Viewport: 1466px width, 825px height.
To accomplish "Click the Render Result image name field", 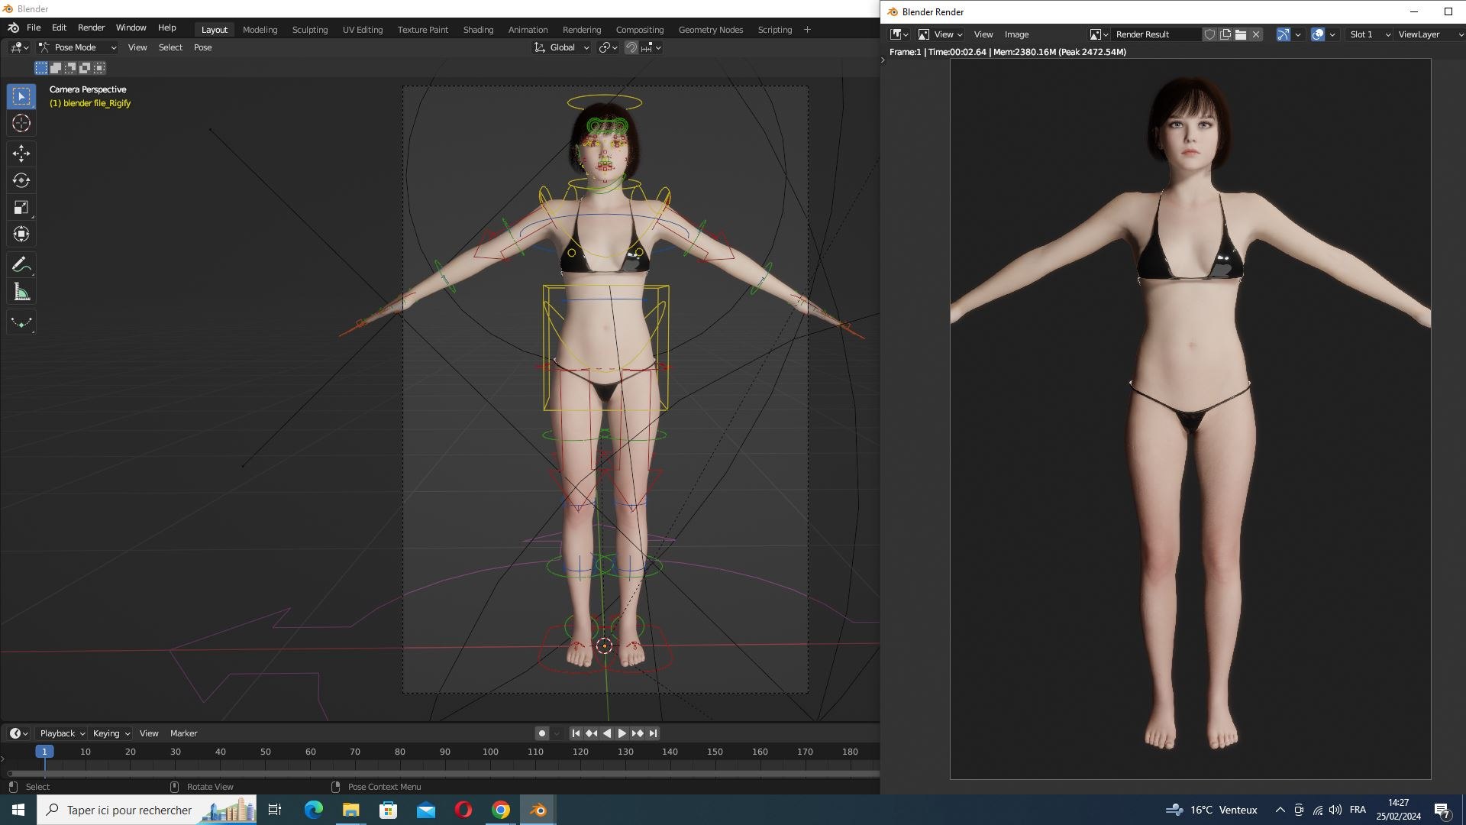I will (x=1154, y=34).
